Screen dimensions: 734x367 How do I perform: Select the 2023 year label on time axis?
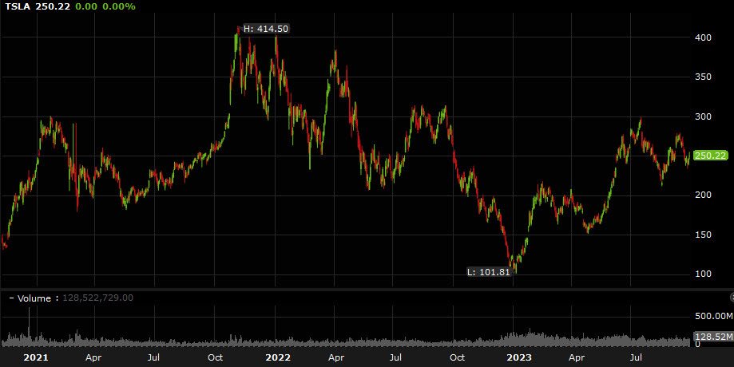[x=519, y=358]
